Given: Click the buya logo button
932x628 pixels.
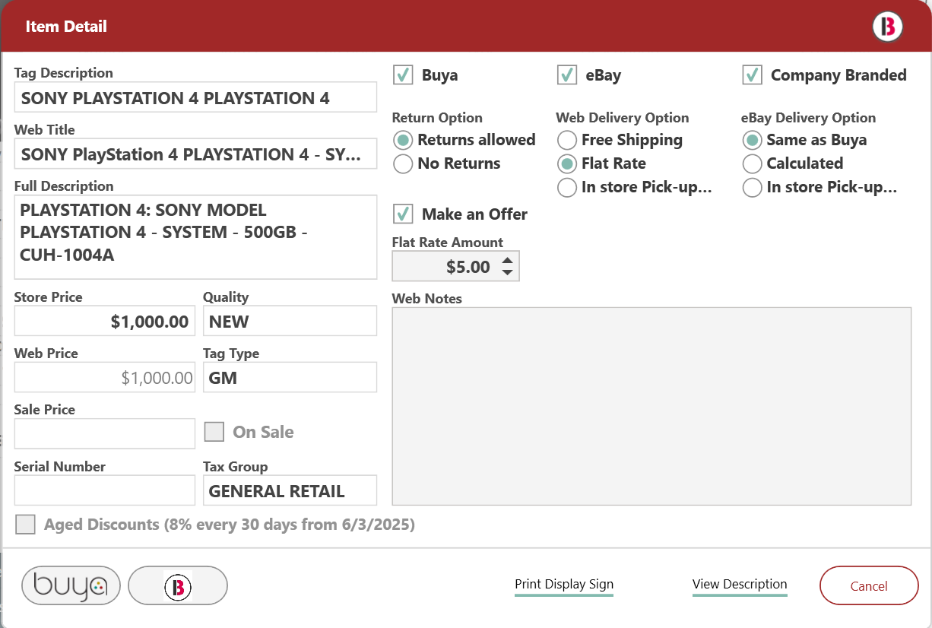Looking at the screenshot, I should point(71,585).
